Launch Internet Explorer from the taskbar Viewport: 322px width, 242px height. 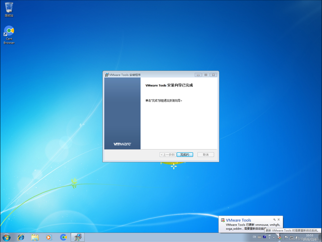tap(21, 237)
